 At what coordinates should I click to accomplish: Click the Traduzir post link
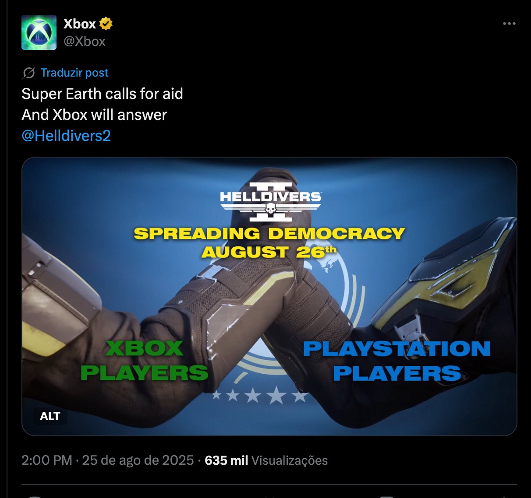point(74,73)
